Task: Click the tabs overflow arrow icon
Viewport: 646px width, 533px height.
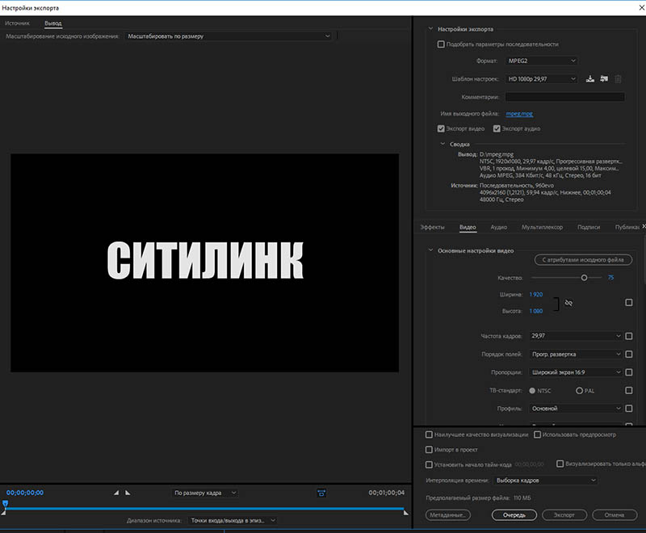Action: [644, 227]
